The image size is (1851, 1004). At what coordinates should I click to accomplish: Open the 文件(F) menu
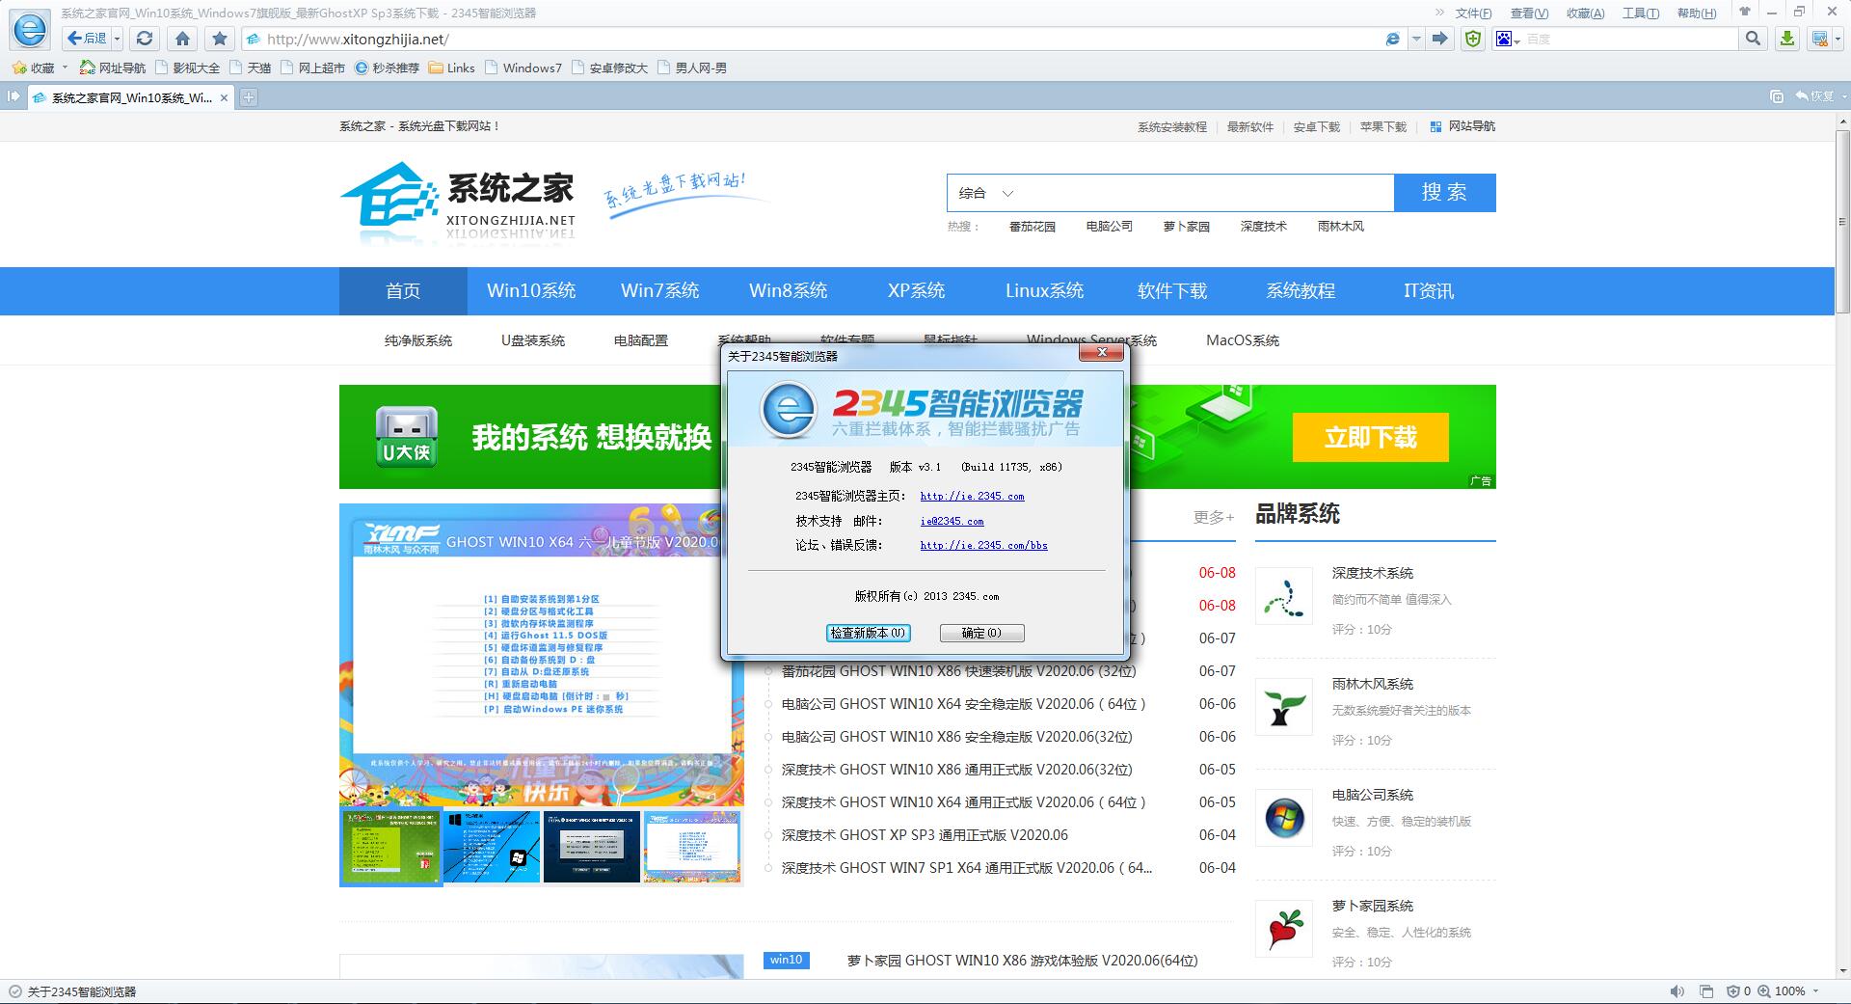pos(1473,13)
